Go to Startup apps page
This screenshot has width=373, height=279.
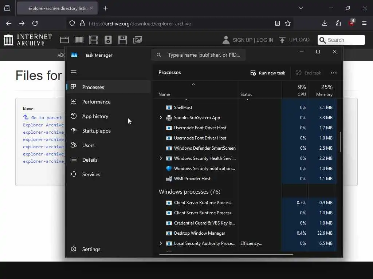pyautogui.click(x=109, y=131)
